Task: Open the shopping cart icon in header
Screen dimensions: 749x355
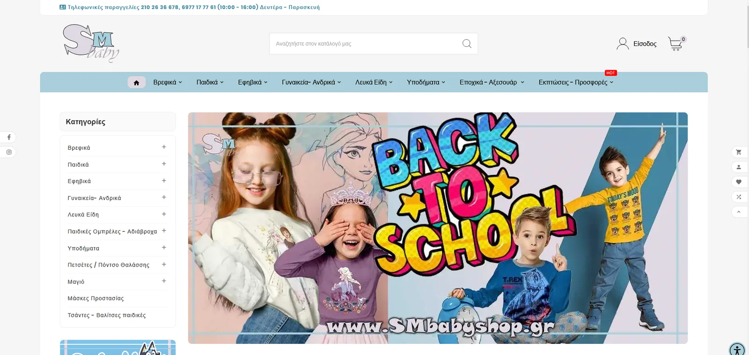Action: (x=676, y=44)
